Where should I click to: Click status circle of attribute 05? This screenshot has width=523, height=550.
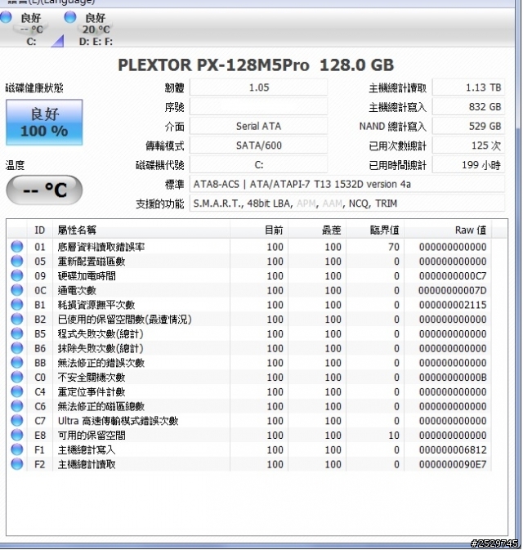click(x=17, y=261)
